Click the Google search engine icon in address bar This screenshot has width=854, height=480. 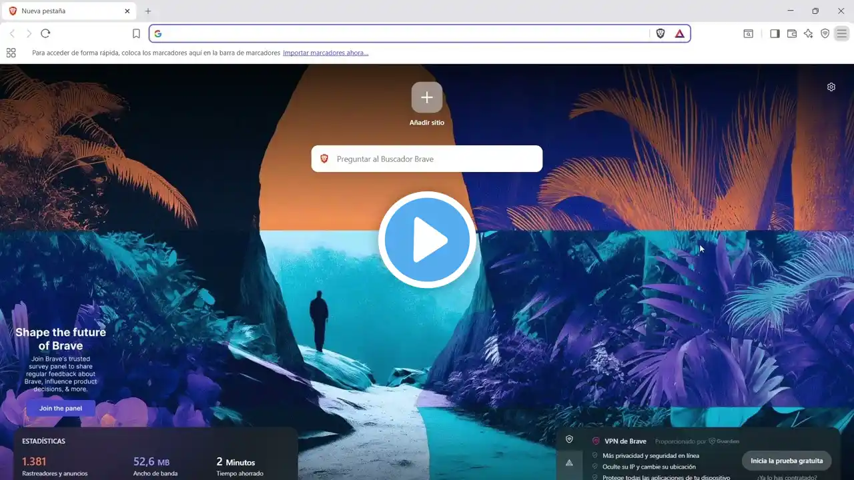click(158, 33)
